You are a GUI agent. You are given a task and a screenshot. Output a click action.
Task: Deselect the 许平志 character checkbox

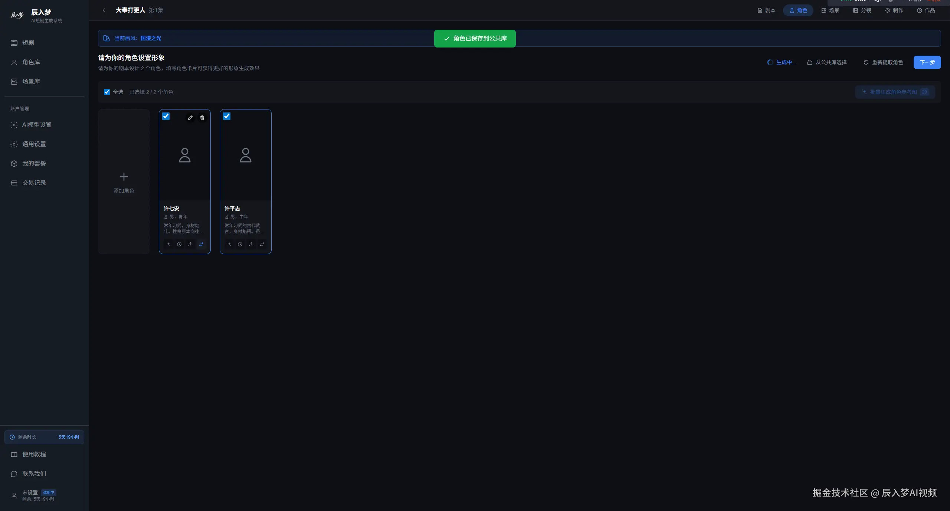(227, 116)
